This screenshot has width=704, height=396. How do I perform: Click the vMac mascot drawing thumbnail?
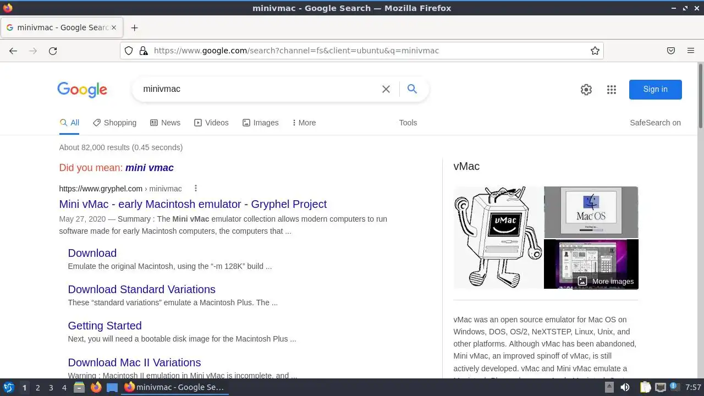(x=498, y=238)
